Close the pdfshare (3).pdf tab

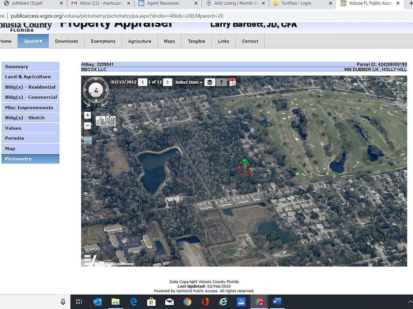pos(62,3)
